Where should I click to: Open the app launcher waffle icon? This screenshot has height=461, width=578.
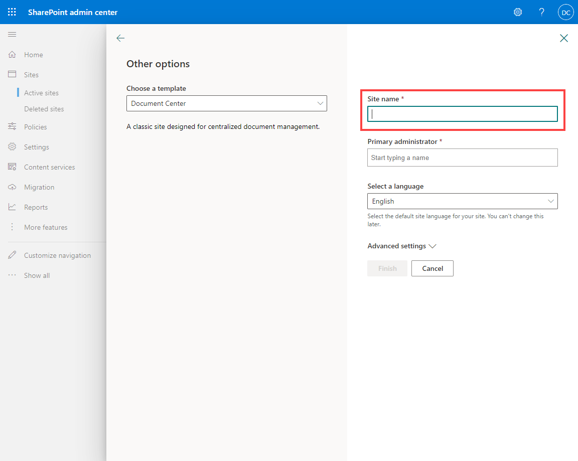tap(12, 12)
